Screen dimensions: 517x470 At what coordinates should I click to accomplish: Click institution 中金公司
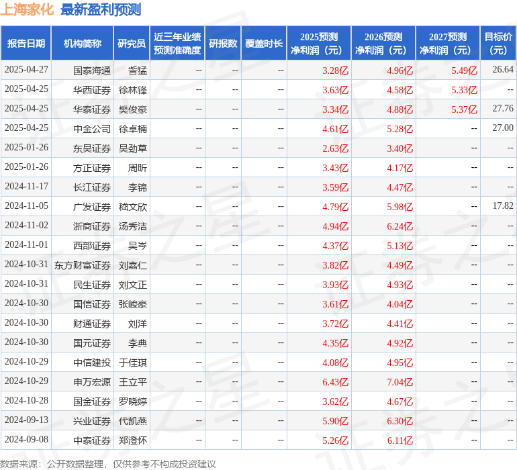[x=92, y=129]
